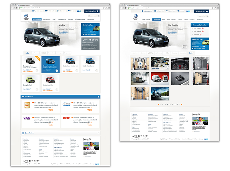
Task: Click the orange next-page dot in gallery pagination
Action: click(x=182, y=104)
